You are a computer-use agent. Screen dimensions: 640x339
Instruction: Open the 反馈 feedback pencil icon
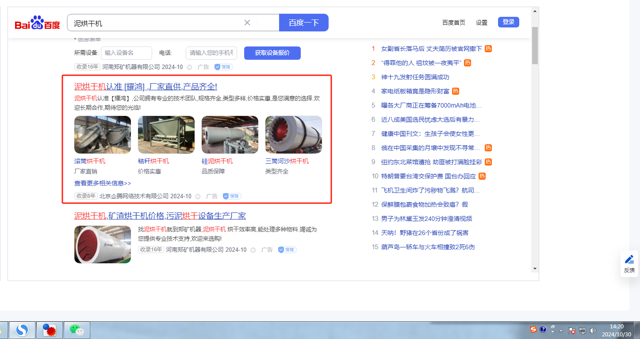point(629,260)
